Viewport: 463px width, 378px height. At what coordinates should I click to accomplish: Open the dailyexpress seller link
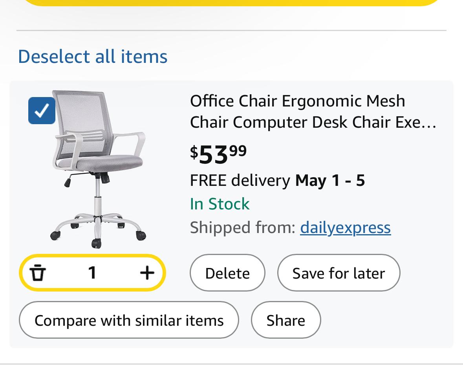coord(346,228)
